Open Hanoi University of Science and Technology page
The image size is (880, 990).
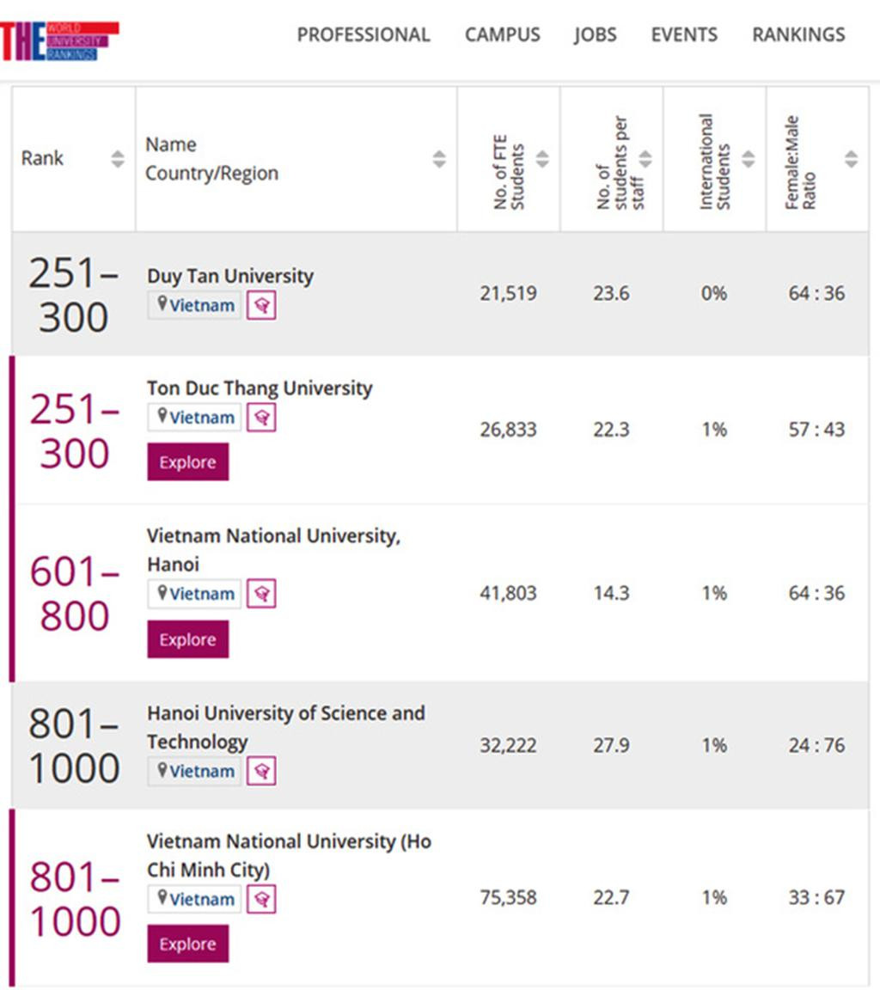[x=285, y=726]
